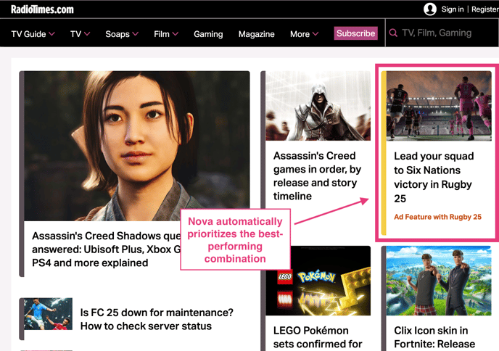Expand the TV menu chevron
The height and width of the screenshot is (351, 499).
click(87, 34)
